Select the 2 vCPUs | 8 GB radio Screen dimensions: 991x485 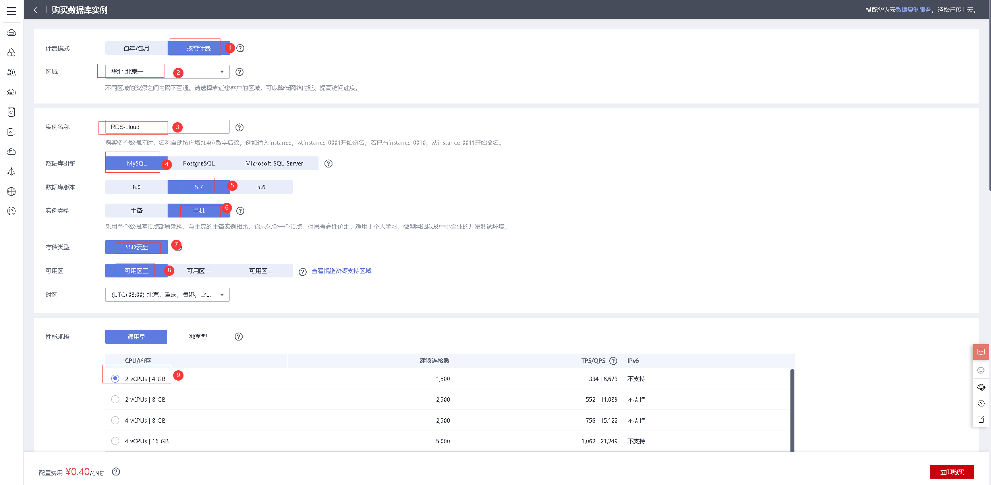(115, 399)
